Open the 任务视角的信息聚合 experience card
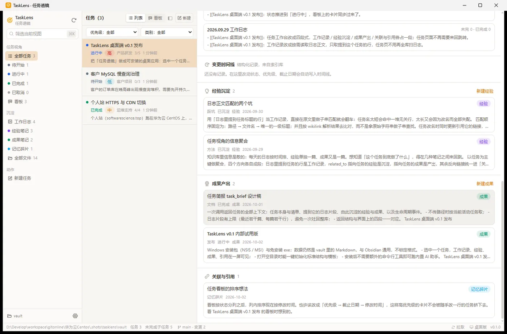The image size is (507, 334). [349, 152]
